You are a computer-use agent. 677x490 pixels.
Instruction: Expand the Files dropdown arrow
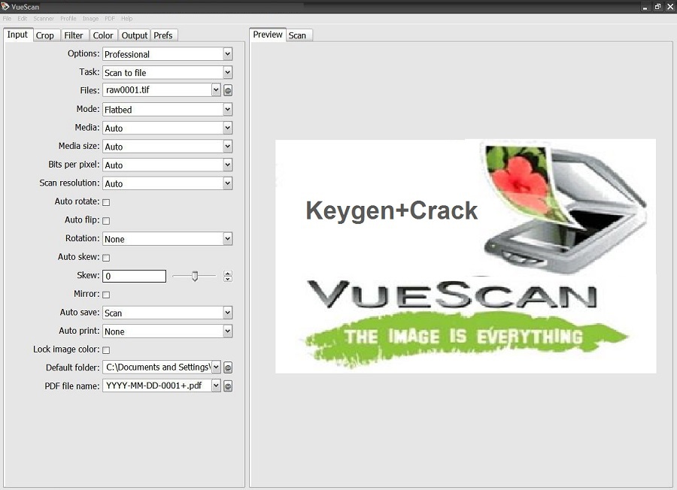coord(217,89)
